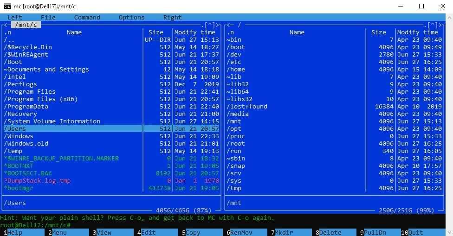Click the cmd icon in the title bar
The width and height of the screenshot is (453, 236).
(x=7, y=6)
